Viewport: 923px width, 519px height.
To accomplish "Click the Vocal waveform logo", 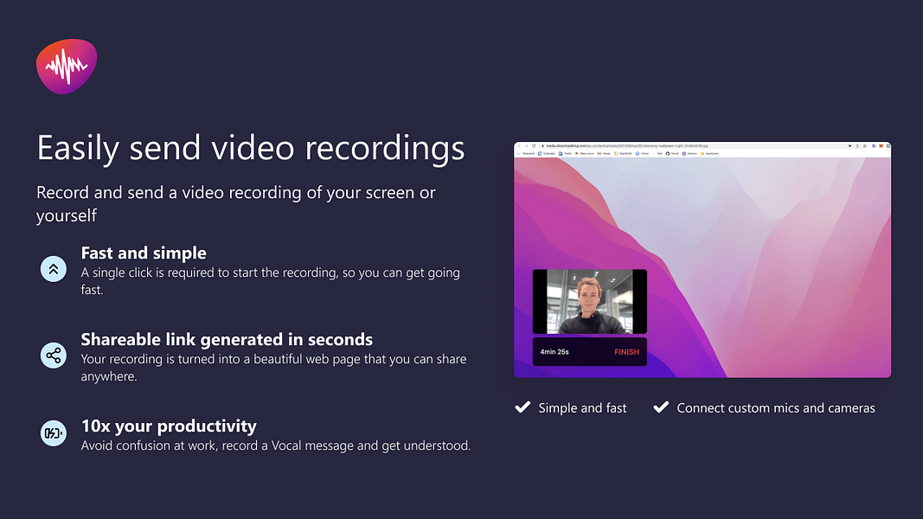I will [67, 67].
